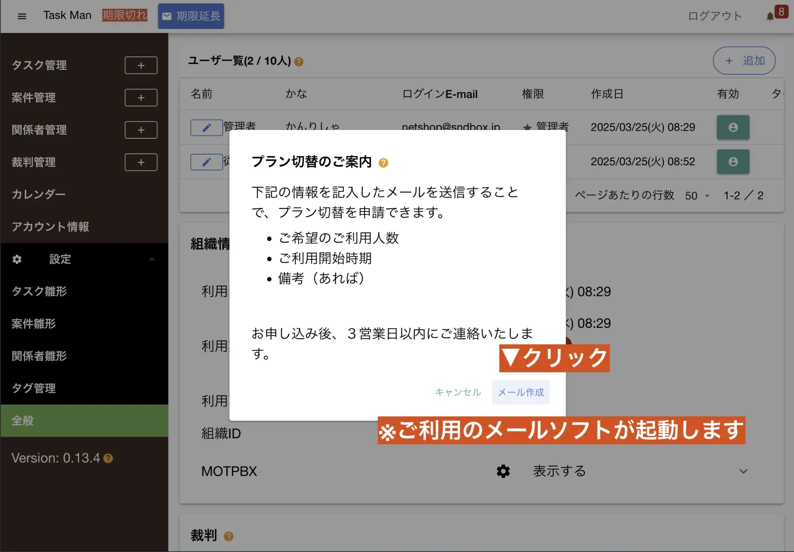Click the plus button beside タスク管理

click(141, 65)
